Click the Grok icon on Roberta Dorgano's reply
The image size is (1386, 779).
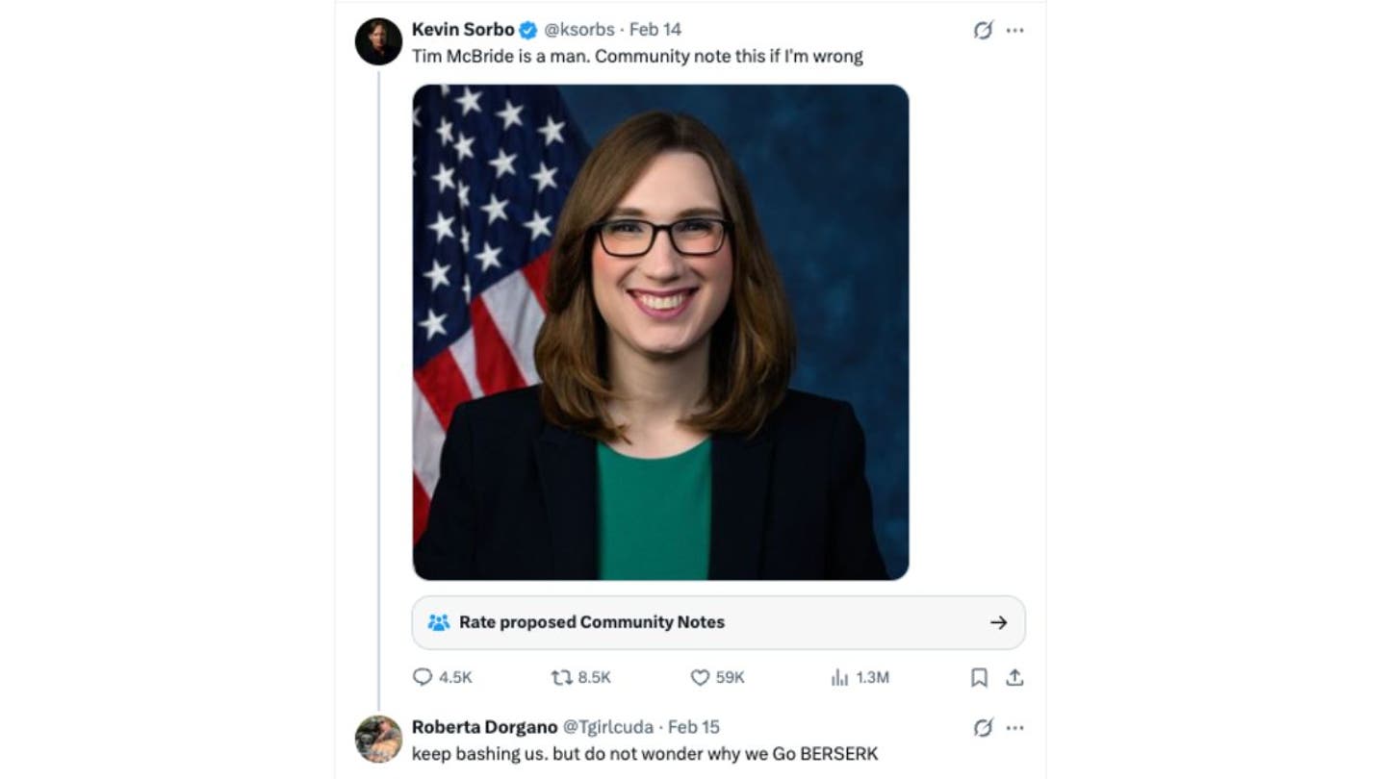point(983,728)
